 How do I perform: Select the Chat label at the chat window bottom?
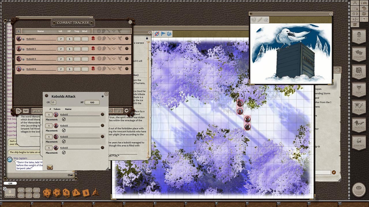(70, 175)
